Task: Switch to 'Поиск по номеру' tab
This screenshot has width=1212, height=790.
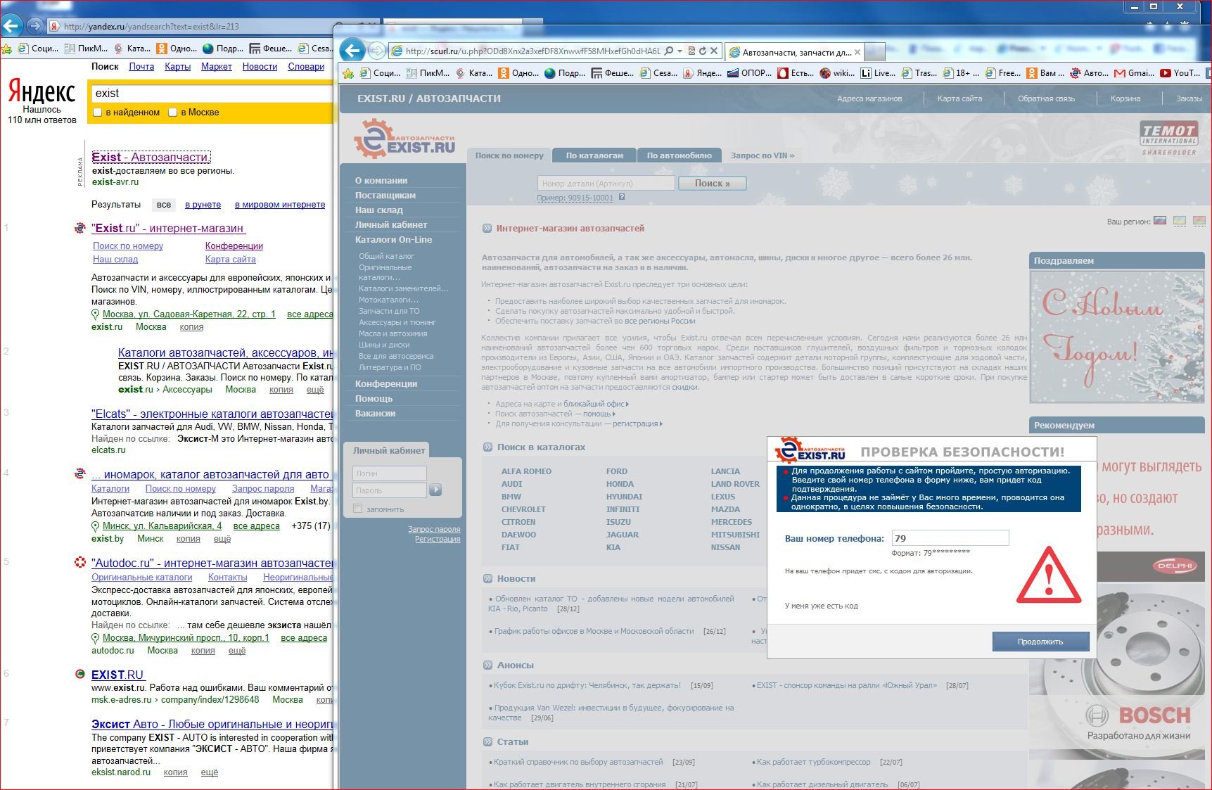Action: (509, 155)
